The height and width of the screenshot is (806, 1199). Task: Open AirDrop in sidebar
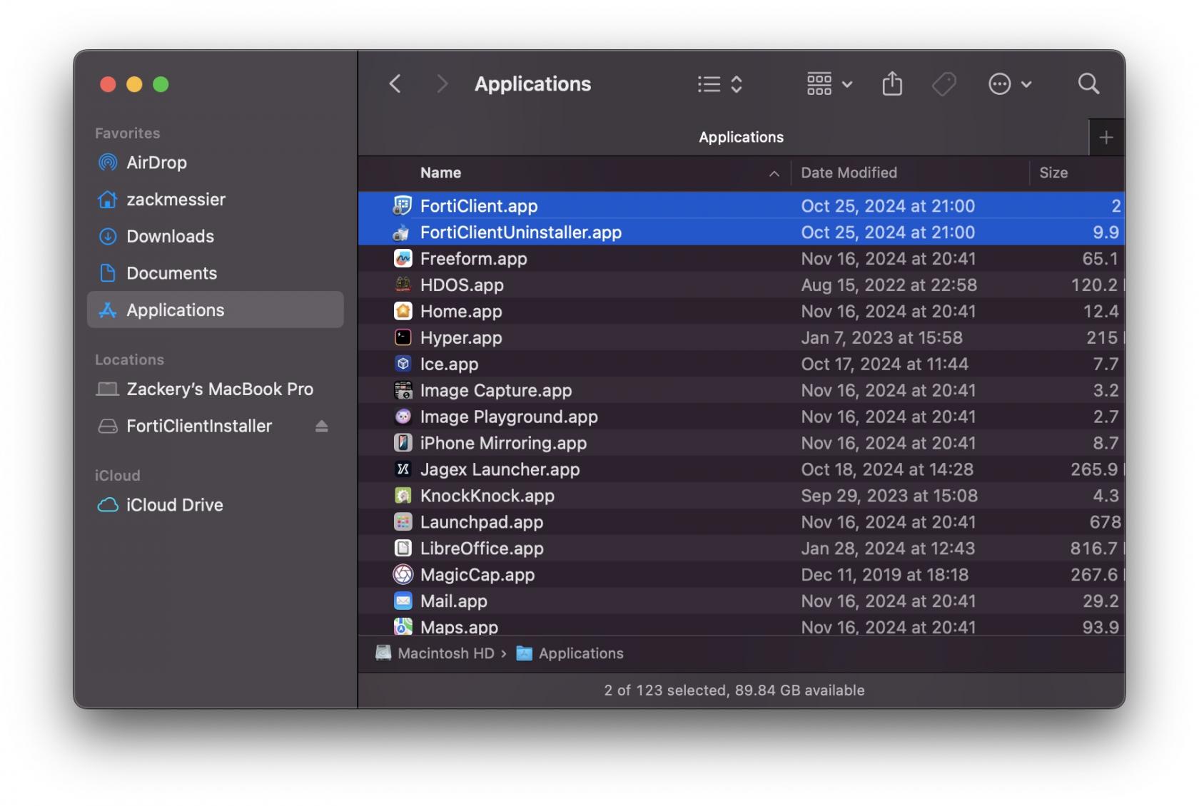click(x=215, y=163)
